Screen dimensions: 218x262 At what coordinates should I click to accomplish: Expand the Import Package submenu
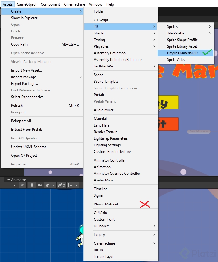[42, 77]
